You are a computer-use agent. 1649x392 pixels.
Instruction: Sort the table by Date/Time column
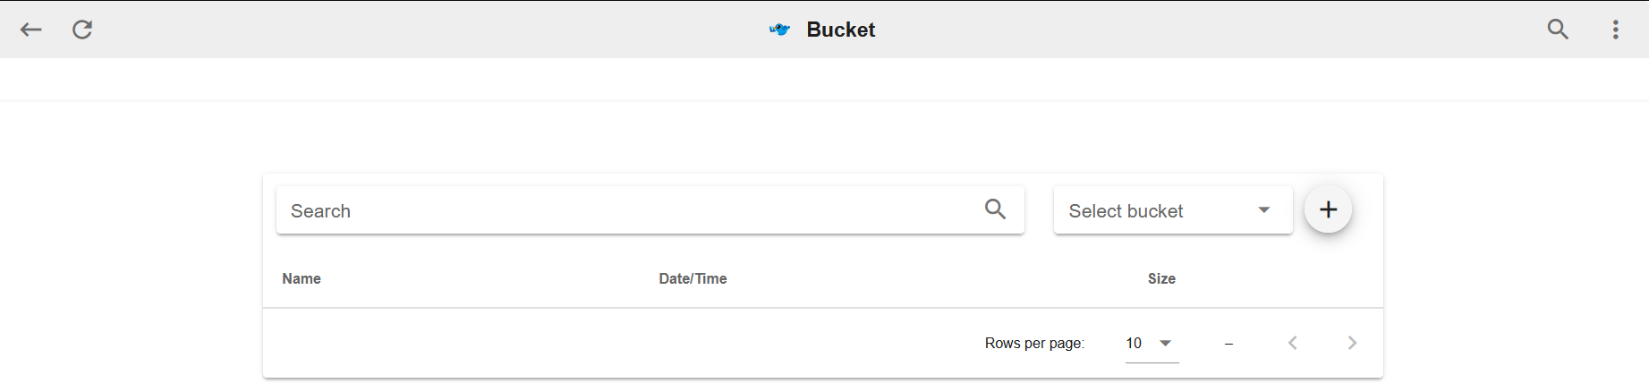click(x=693, y=278)
